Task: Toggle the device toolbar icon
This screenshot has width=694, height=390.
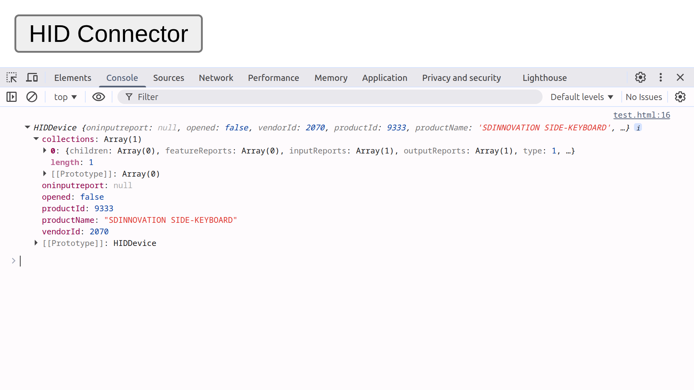Action: 32,78
